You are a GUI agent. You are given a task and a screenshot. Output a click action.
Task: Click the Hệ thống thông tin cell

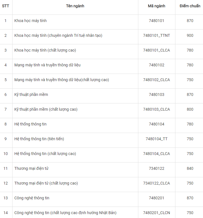30,124
